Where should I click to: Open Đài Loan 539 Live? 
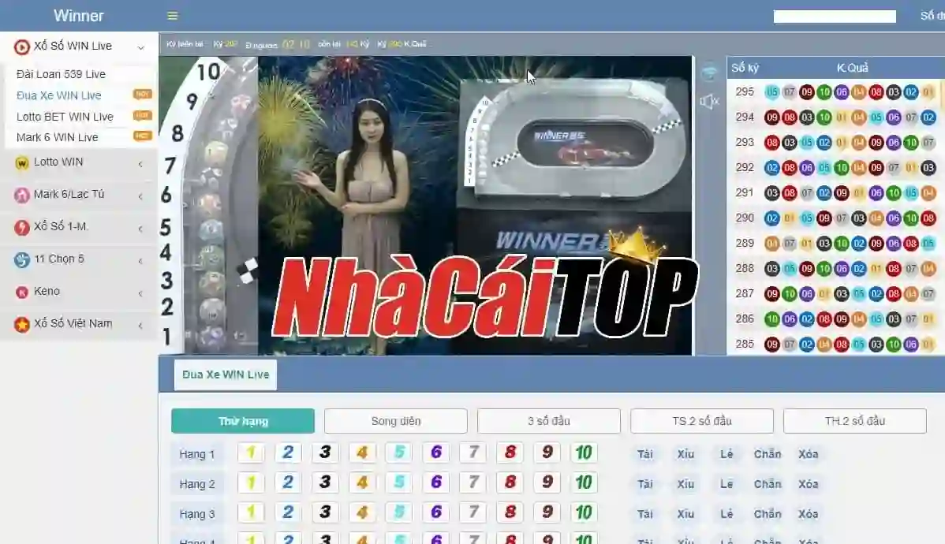[x=61, y=74]
